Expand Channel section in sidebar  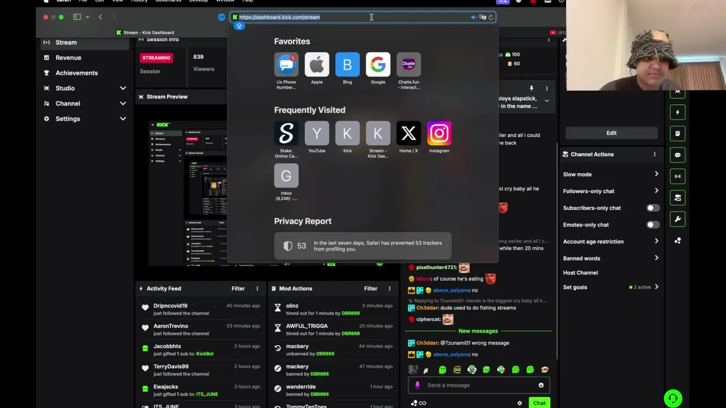(x=123, y=104)
